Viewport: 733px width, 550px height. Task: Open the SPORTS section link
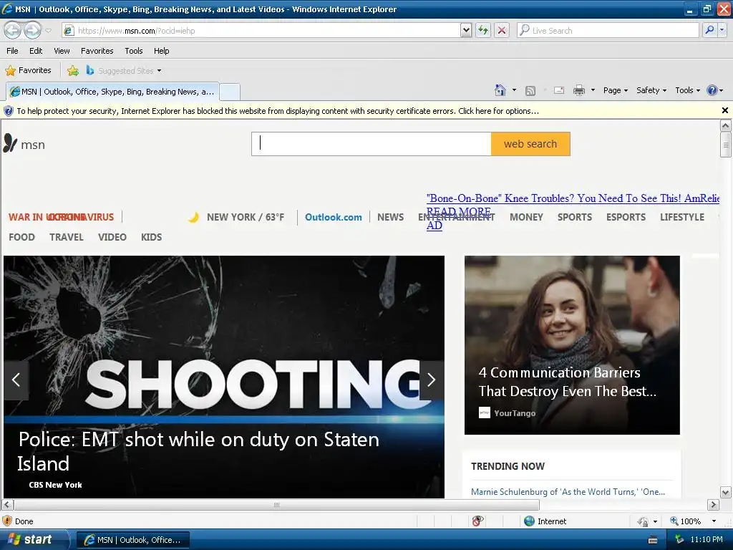pyautogui.click(x=575, y=217)
